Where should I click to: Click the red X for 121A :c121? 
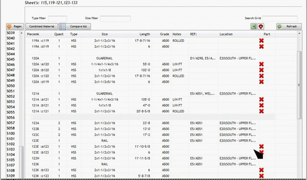pyautogui.click(x=262, y=111)
